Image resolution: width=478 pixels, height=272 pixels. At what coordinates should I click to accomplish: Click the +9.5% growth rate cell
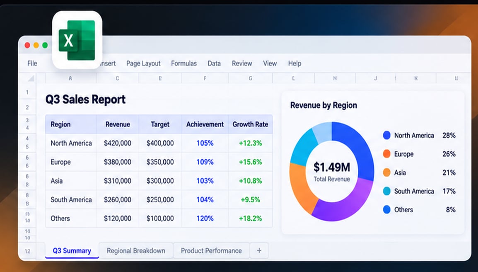tap(250, 200)
